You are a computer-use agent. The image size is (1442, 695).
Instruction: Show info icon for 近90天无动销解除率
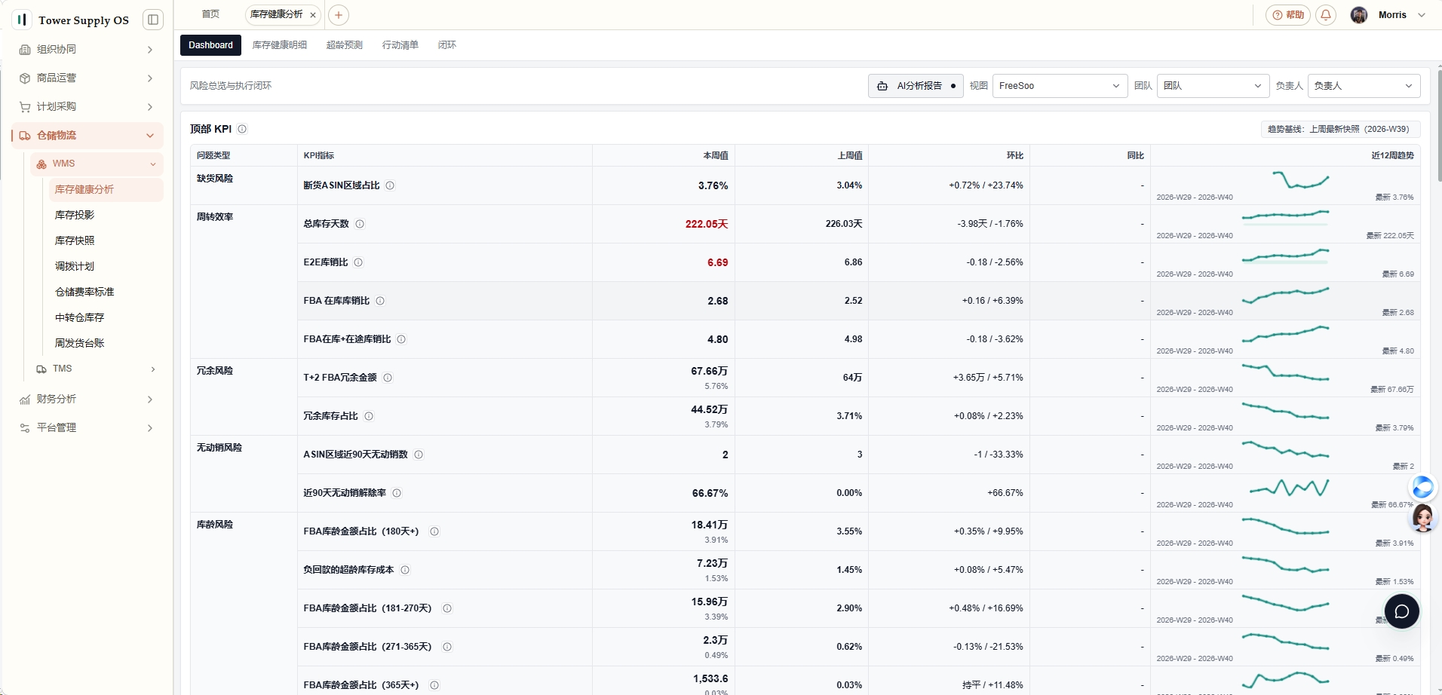[x=397, y=493]
